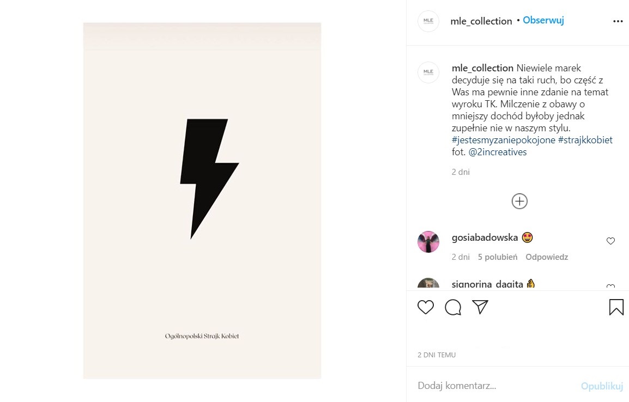The width and height of the screenshot is (629, 402).
Task: Click the mle_collection avatar beside caption
Action: pos(428,72)
